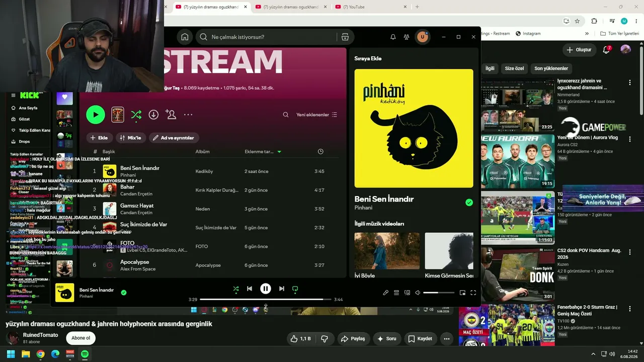Open options for the lynxcerezz jahrein video
Screen dimensions: 644x362
click(630, 82)
